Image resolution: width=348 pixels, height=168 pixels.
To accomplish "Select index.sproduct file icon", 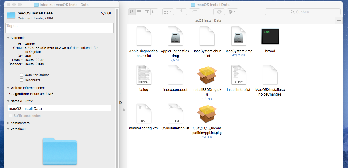I will 175,75.
